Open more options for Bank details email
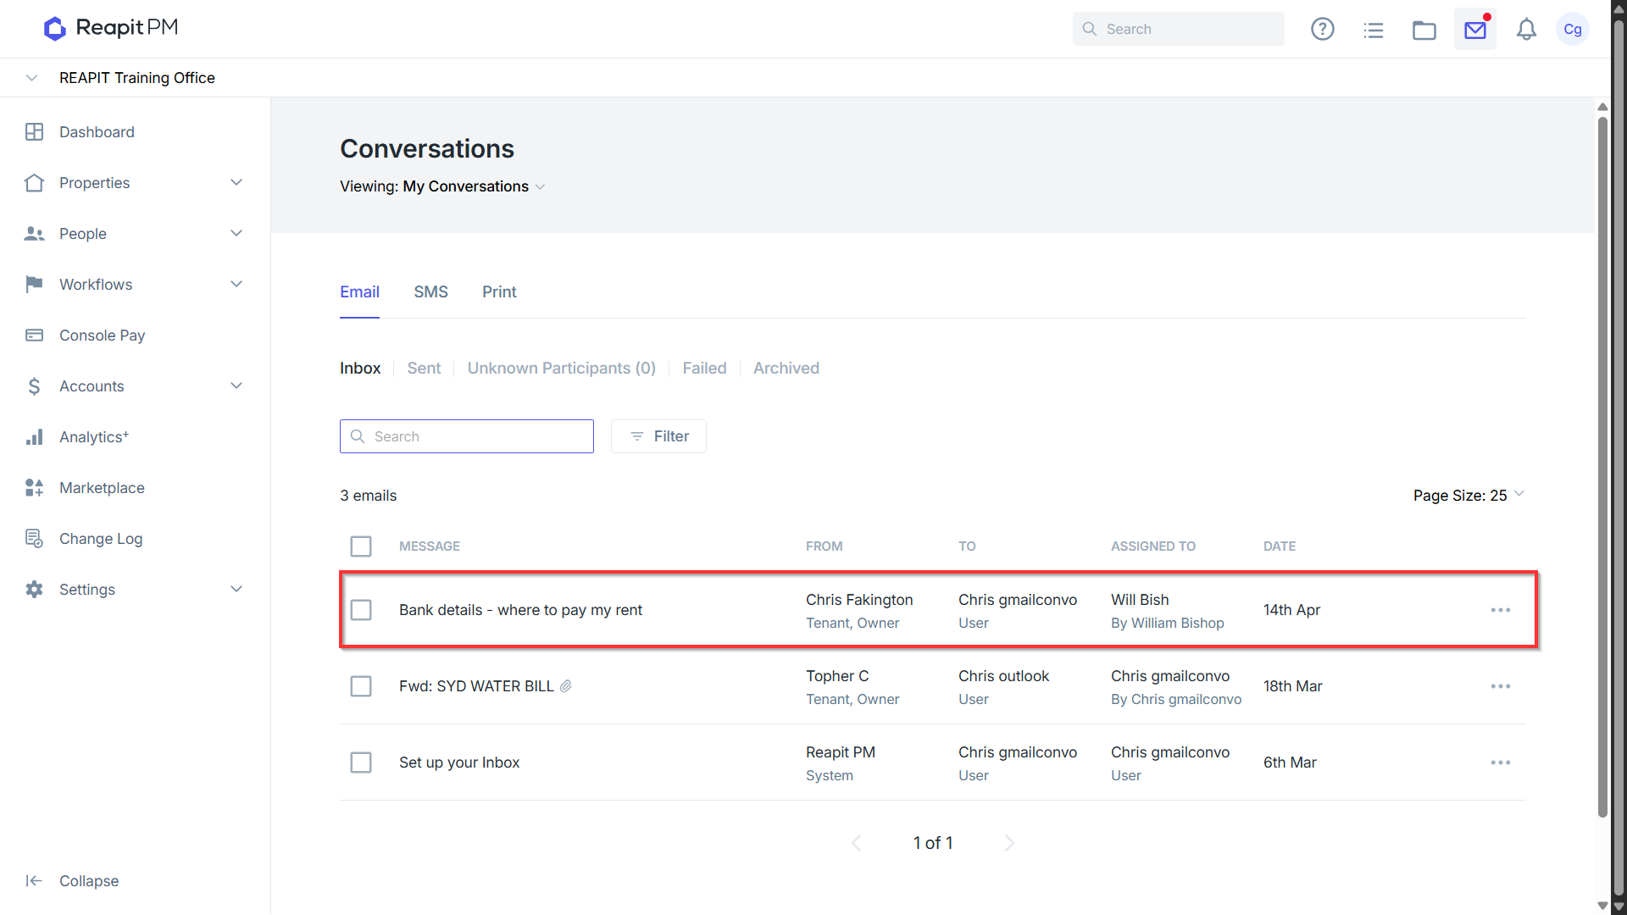1627x915 pixels. pos(1501,610)
